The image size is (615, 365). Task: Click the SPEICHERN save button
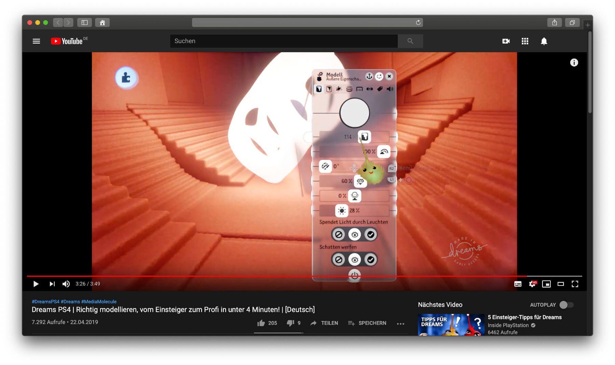367,323
